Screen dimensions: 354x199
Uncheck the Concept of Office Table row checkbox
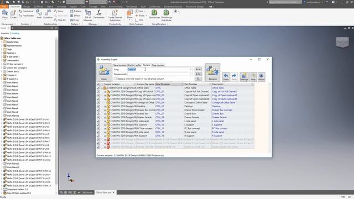point(98,103)
